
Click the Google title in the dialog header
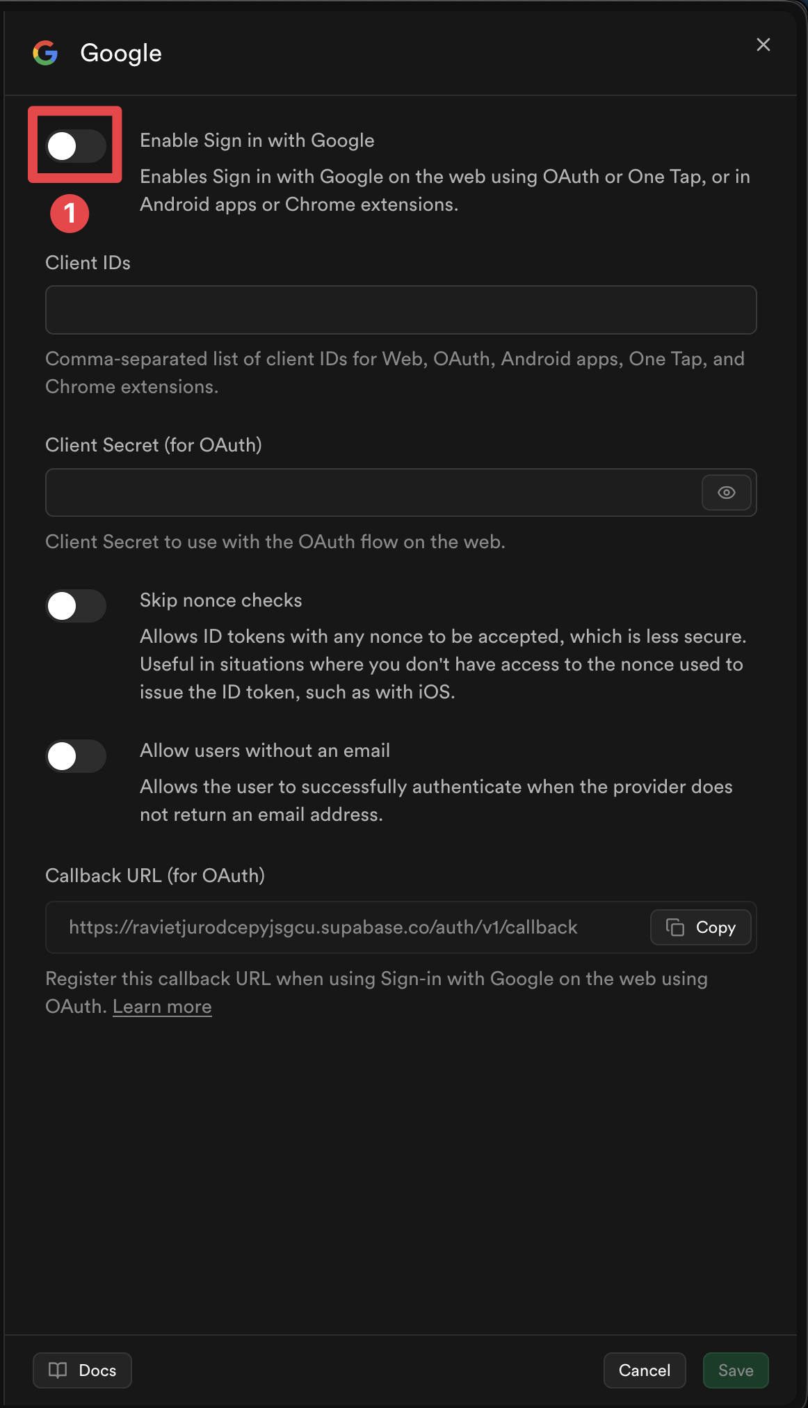pyautogui.click(x=121, y=52)
